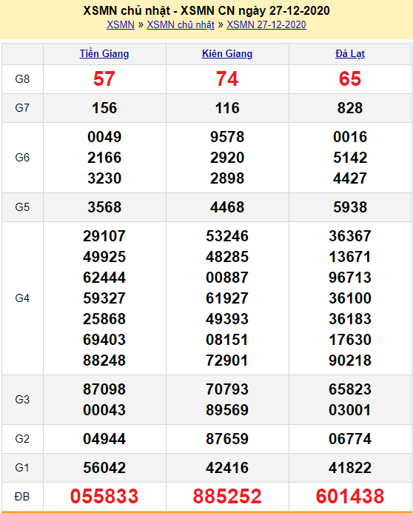This screenshot has height=513, width=413.
Task: Click special prize number 885252
Action: coord(227,496)
